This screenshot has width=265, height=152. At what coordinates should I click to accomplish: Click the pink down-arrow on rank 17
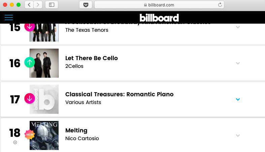click(30, 98)
